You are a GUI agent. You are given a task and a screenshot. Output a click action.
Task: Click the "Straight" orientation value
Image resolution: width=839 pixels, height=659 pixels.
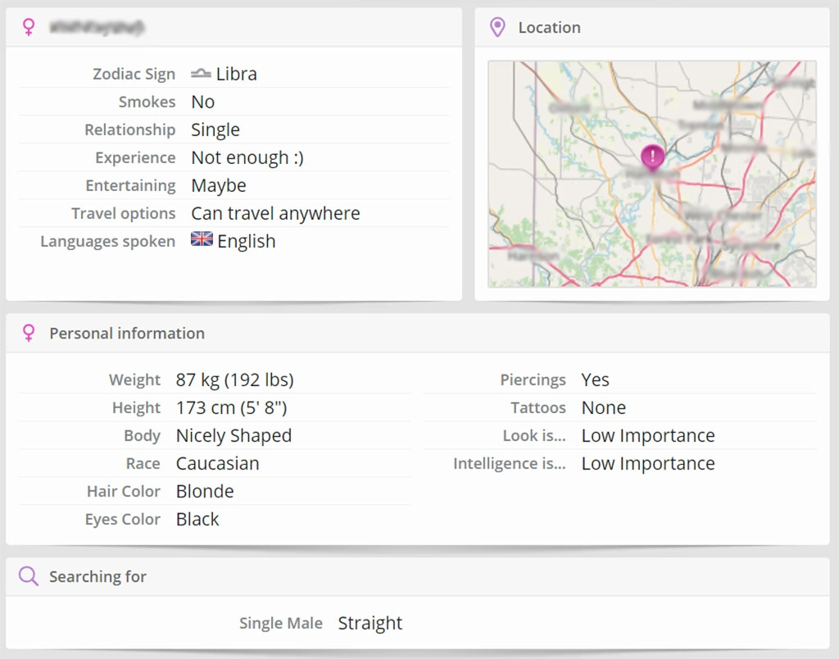click(x=370, y=624)
